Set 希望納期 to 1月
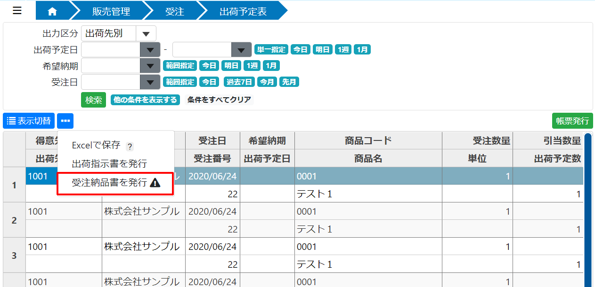The width and height of the screenshot is (595, 287). (x=271, y=66)
